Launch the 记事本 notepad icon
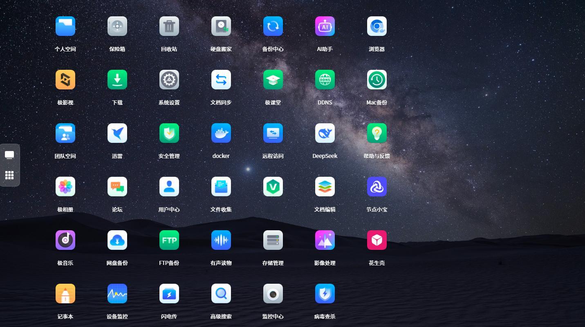 65,294
